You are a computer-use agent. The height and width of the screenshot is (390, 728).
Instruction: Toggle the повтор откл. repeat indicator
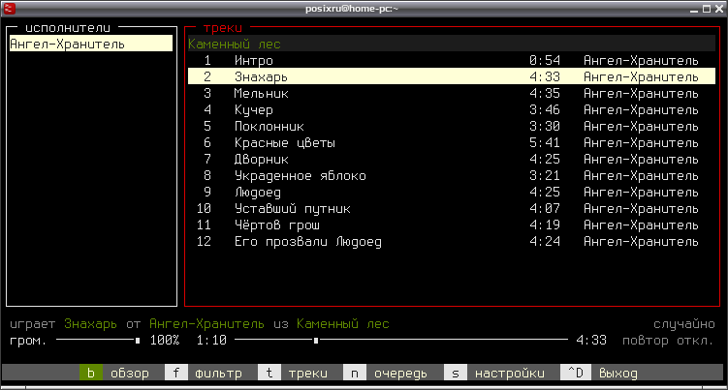pyautogui.click(x=668, y=341)
